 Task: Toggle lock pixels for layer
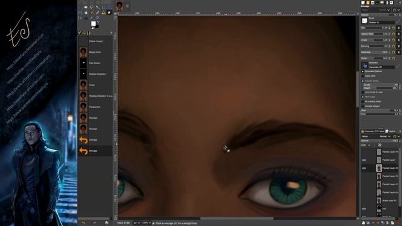pos(369,145)
